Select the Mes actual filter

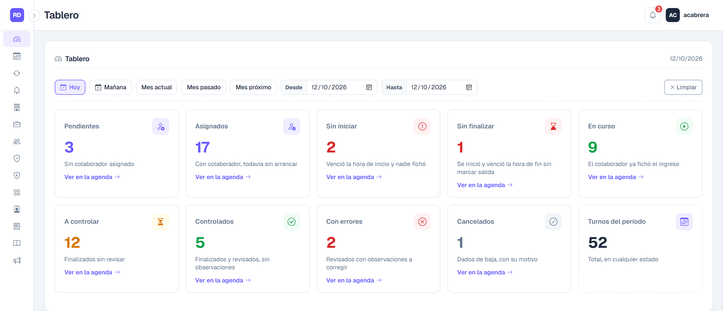[157, 87]
